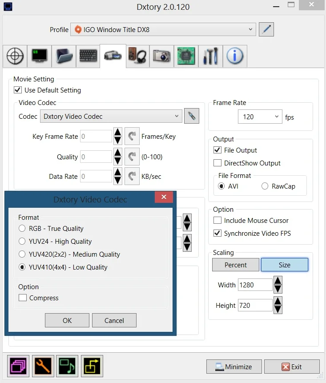Open the Tools wrench tab

tap(210, 56)
